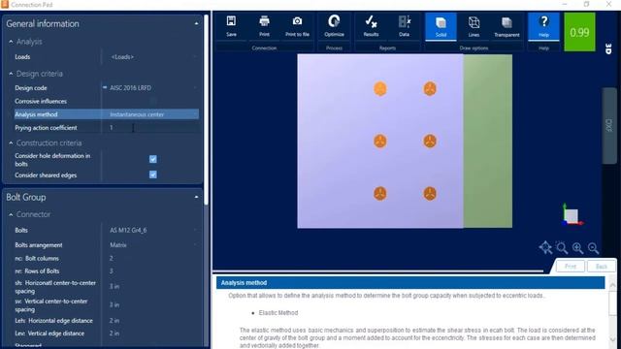Click the Analysis method help header
Image resolution: width=621 pixels, height=349 pixels.
[x=410, y=282]
